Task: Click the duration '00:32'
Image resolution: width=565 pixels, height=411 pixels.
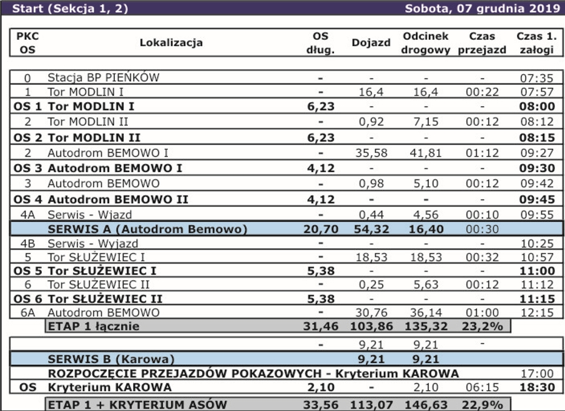Action: [482, 258]
